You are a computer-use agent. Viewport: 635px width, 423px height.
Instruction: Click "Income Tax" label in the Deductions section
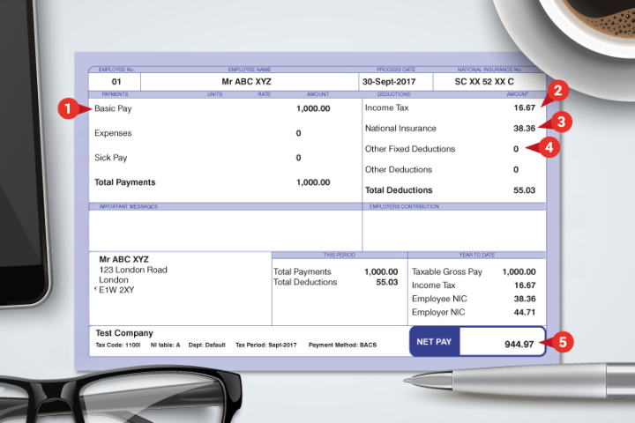387,108
